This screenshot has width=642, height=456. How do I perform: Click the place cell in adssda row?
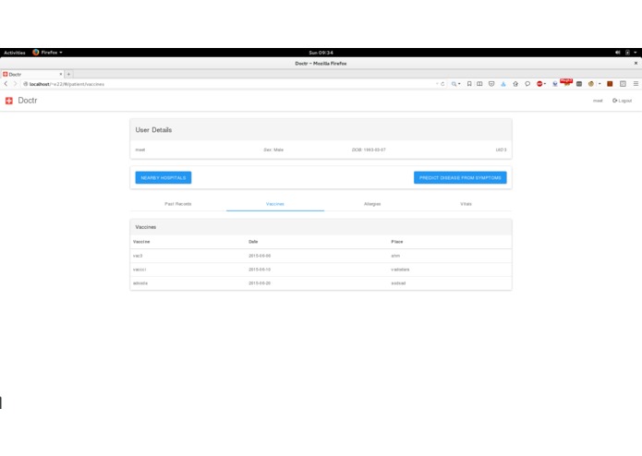coord(398,283)
